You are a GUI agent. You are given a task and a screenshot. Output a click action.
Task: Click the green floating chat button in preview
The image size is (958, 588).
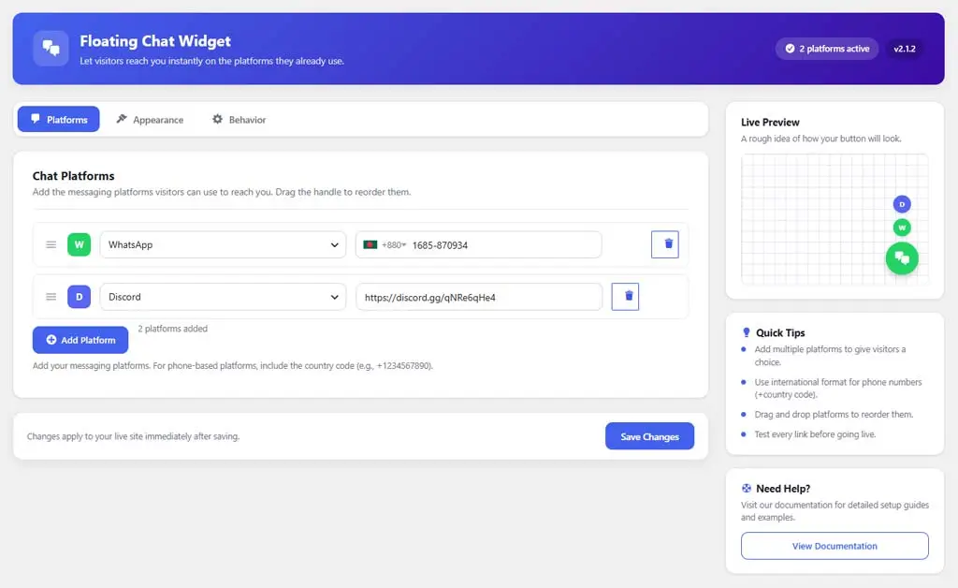pos(902,257)
